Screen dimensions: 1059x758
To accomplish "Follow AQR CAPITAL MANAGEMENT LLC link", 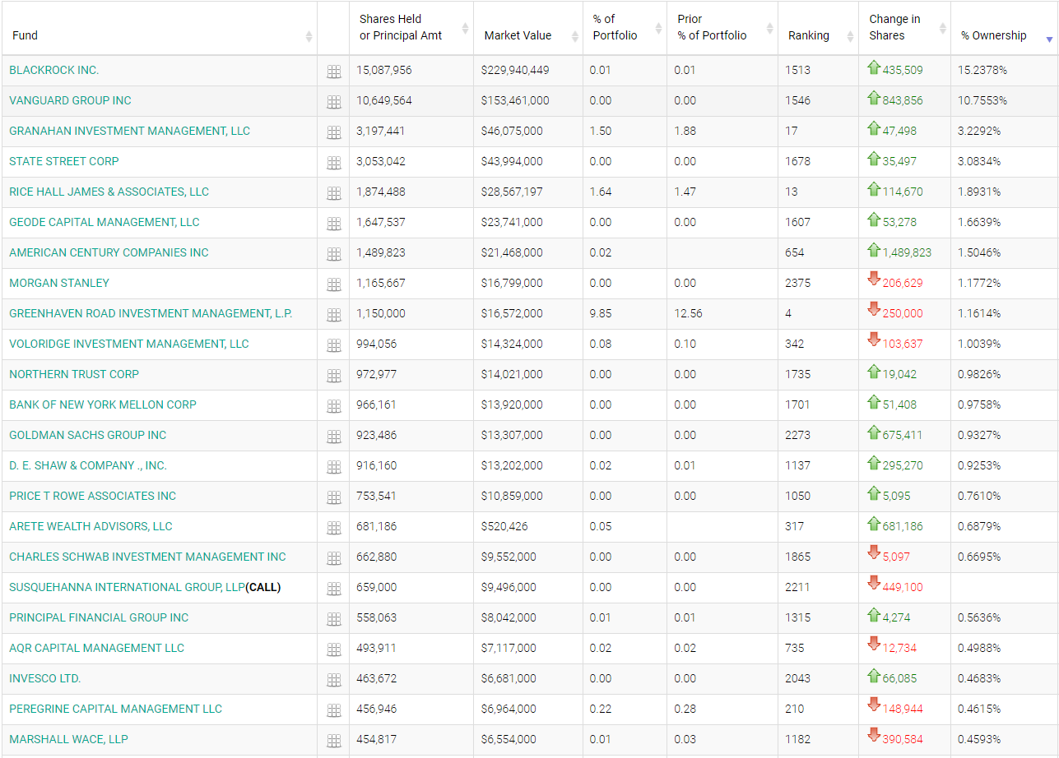I will pyautogui.click(x=97, y=649).
